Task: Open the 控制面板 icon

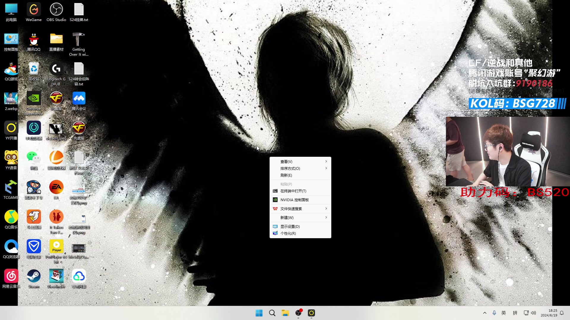Action: point(11,42)
